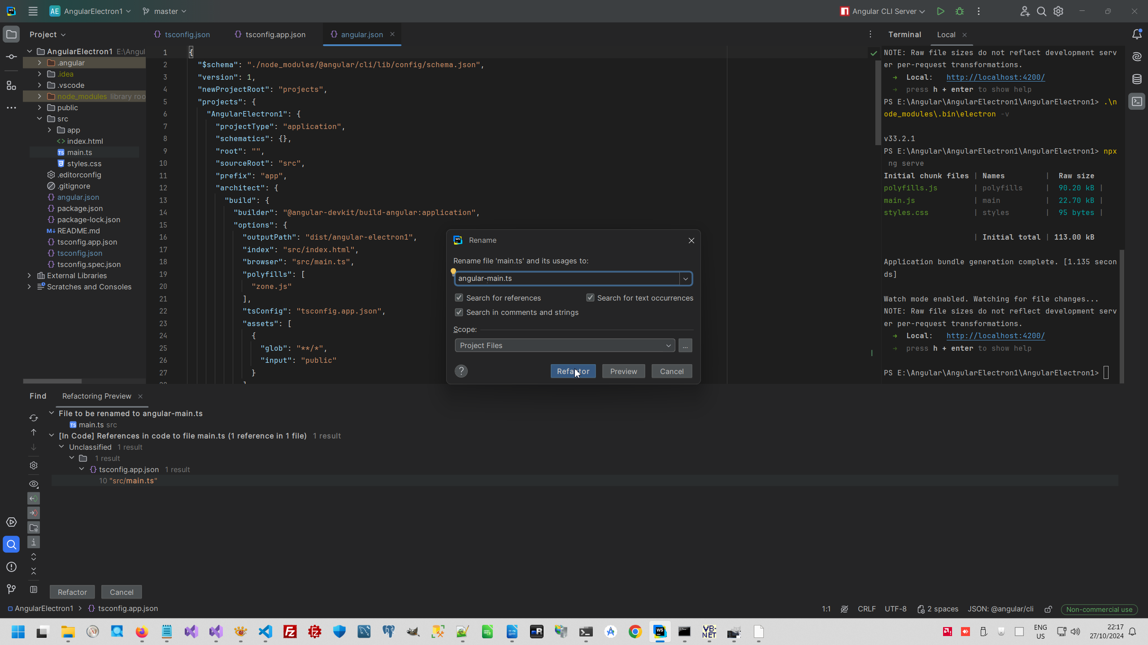The width and height of the screenshot is (1148, 645).
Task: Open the Problems tool window icon
Action: click(x=12, y=567)
